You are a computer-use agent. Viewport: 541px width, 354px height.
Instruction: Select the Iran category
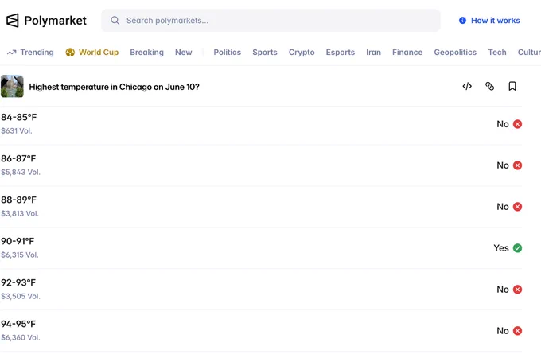coord(373,52)
